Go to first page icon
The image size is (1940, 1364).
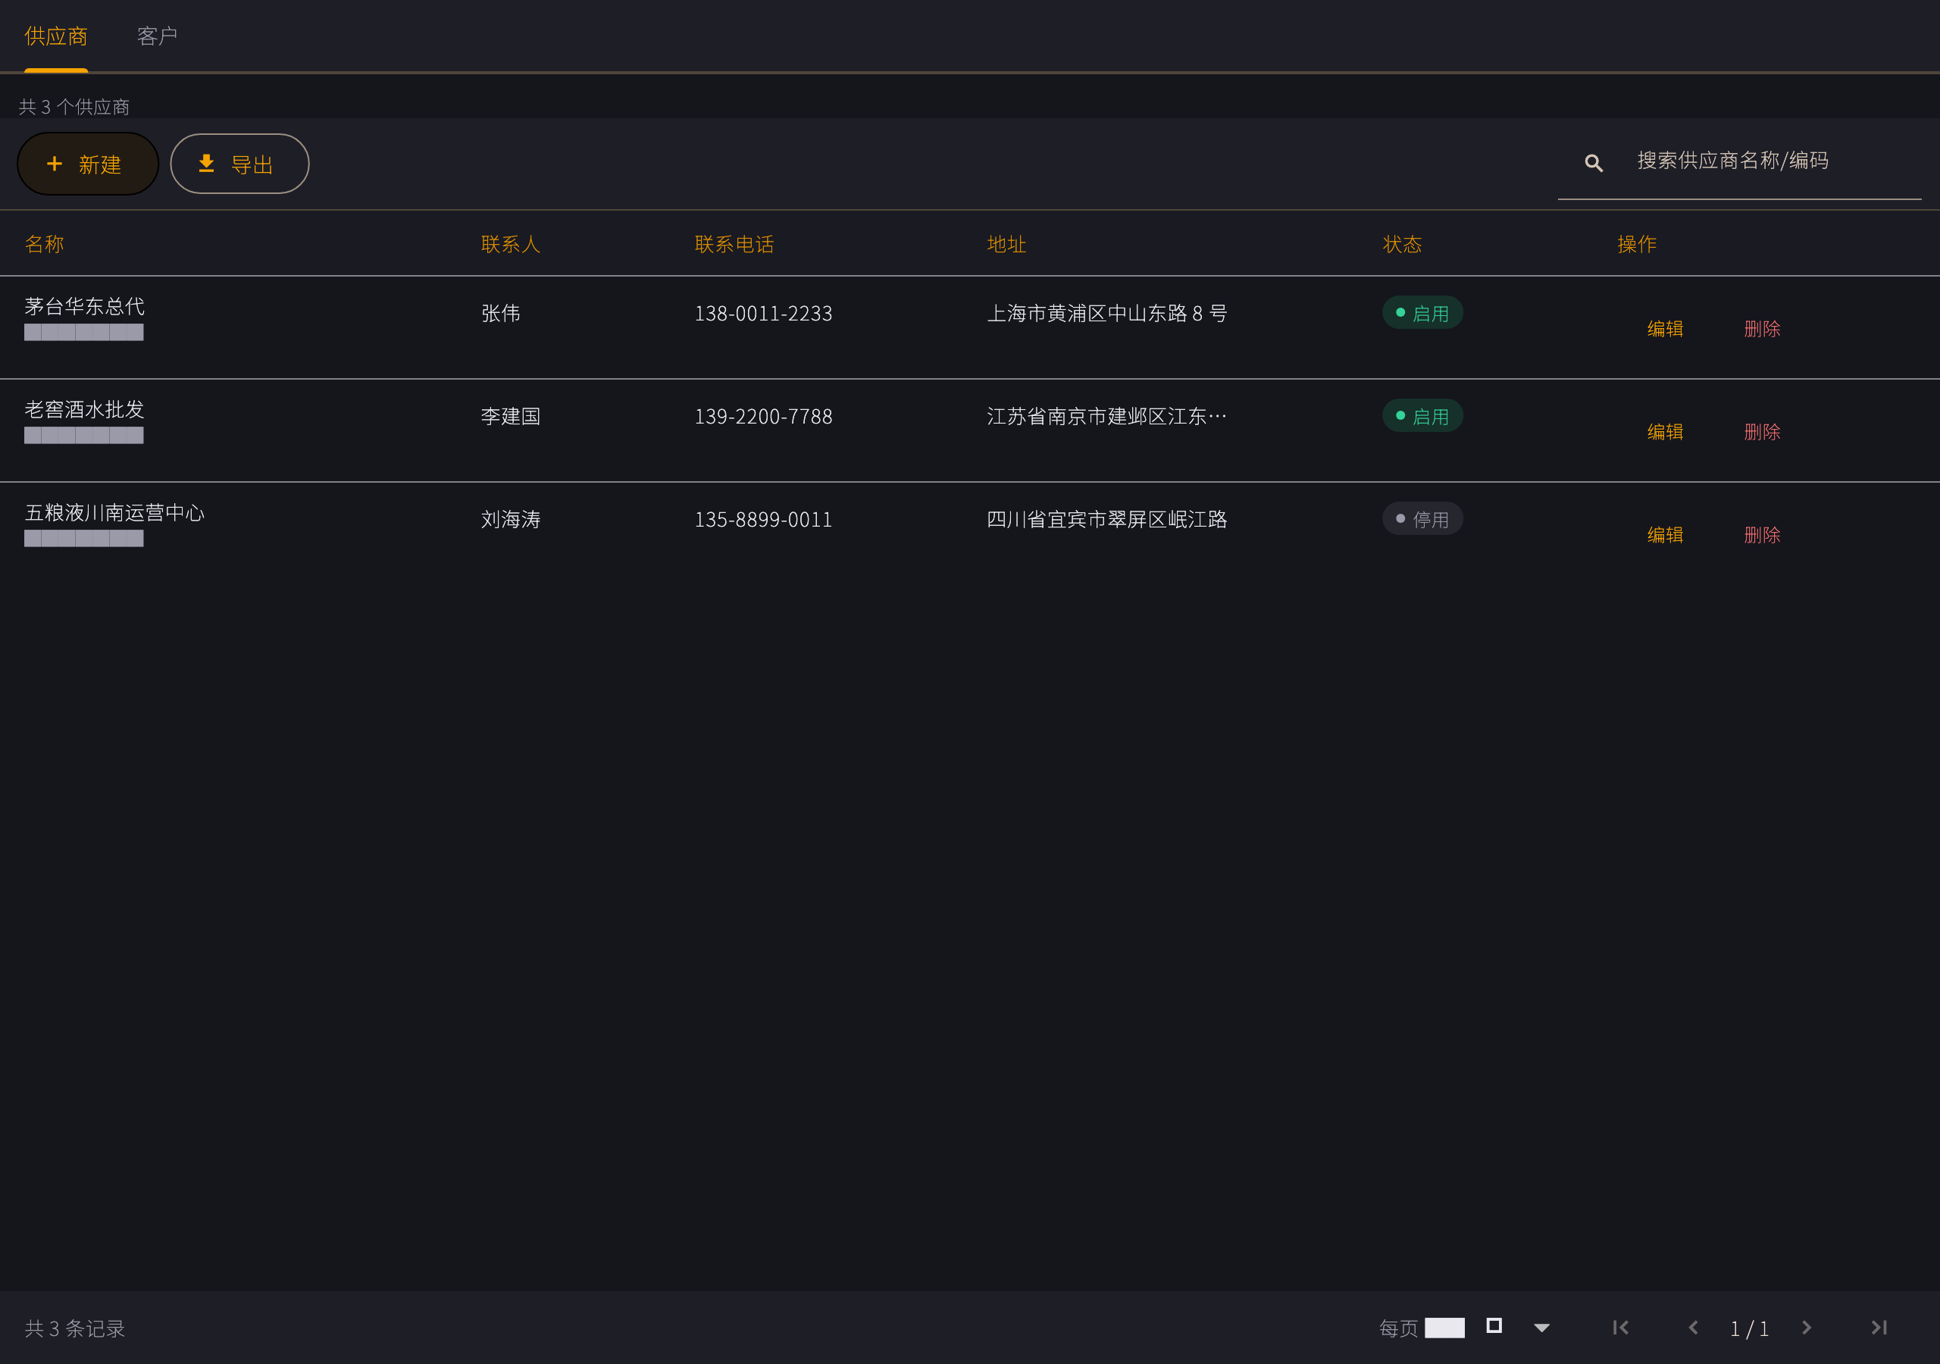pyautogui.click(x=1619, y=1328)
